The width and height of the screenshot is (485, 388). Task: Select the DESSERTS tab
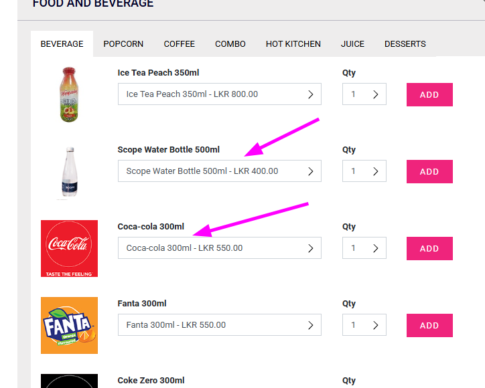[405, 44]
